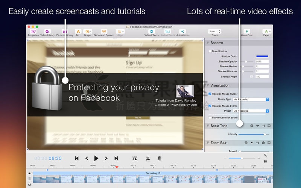
Task: Uncheck Visualize Mouse Cursor
Action: coord(210,94)
